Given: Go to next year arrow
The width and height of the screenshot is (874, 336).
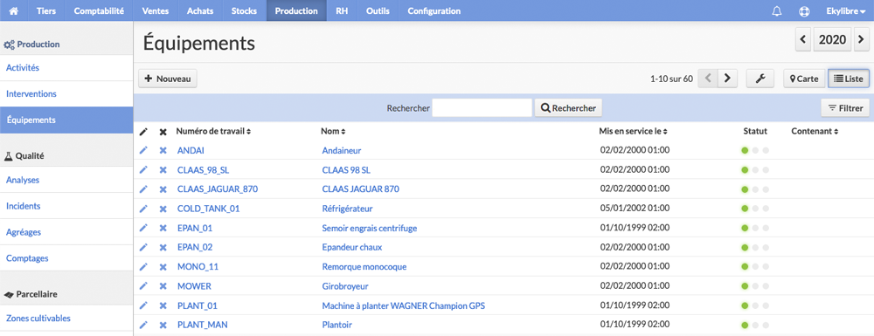Looking at the screenshot, I should [x=861, y=39].
